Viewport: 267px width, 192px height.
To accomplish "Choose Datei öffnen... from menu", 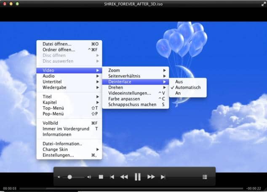I will (x=69, y=44).
